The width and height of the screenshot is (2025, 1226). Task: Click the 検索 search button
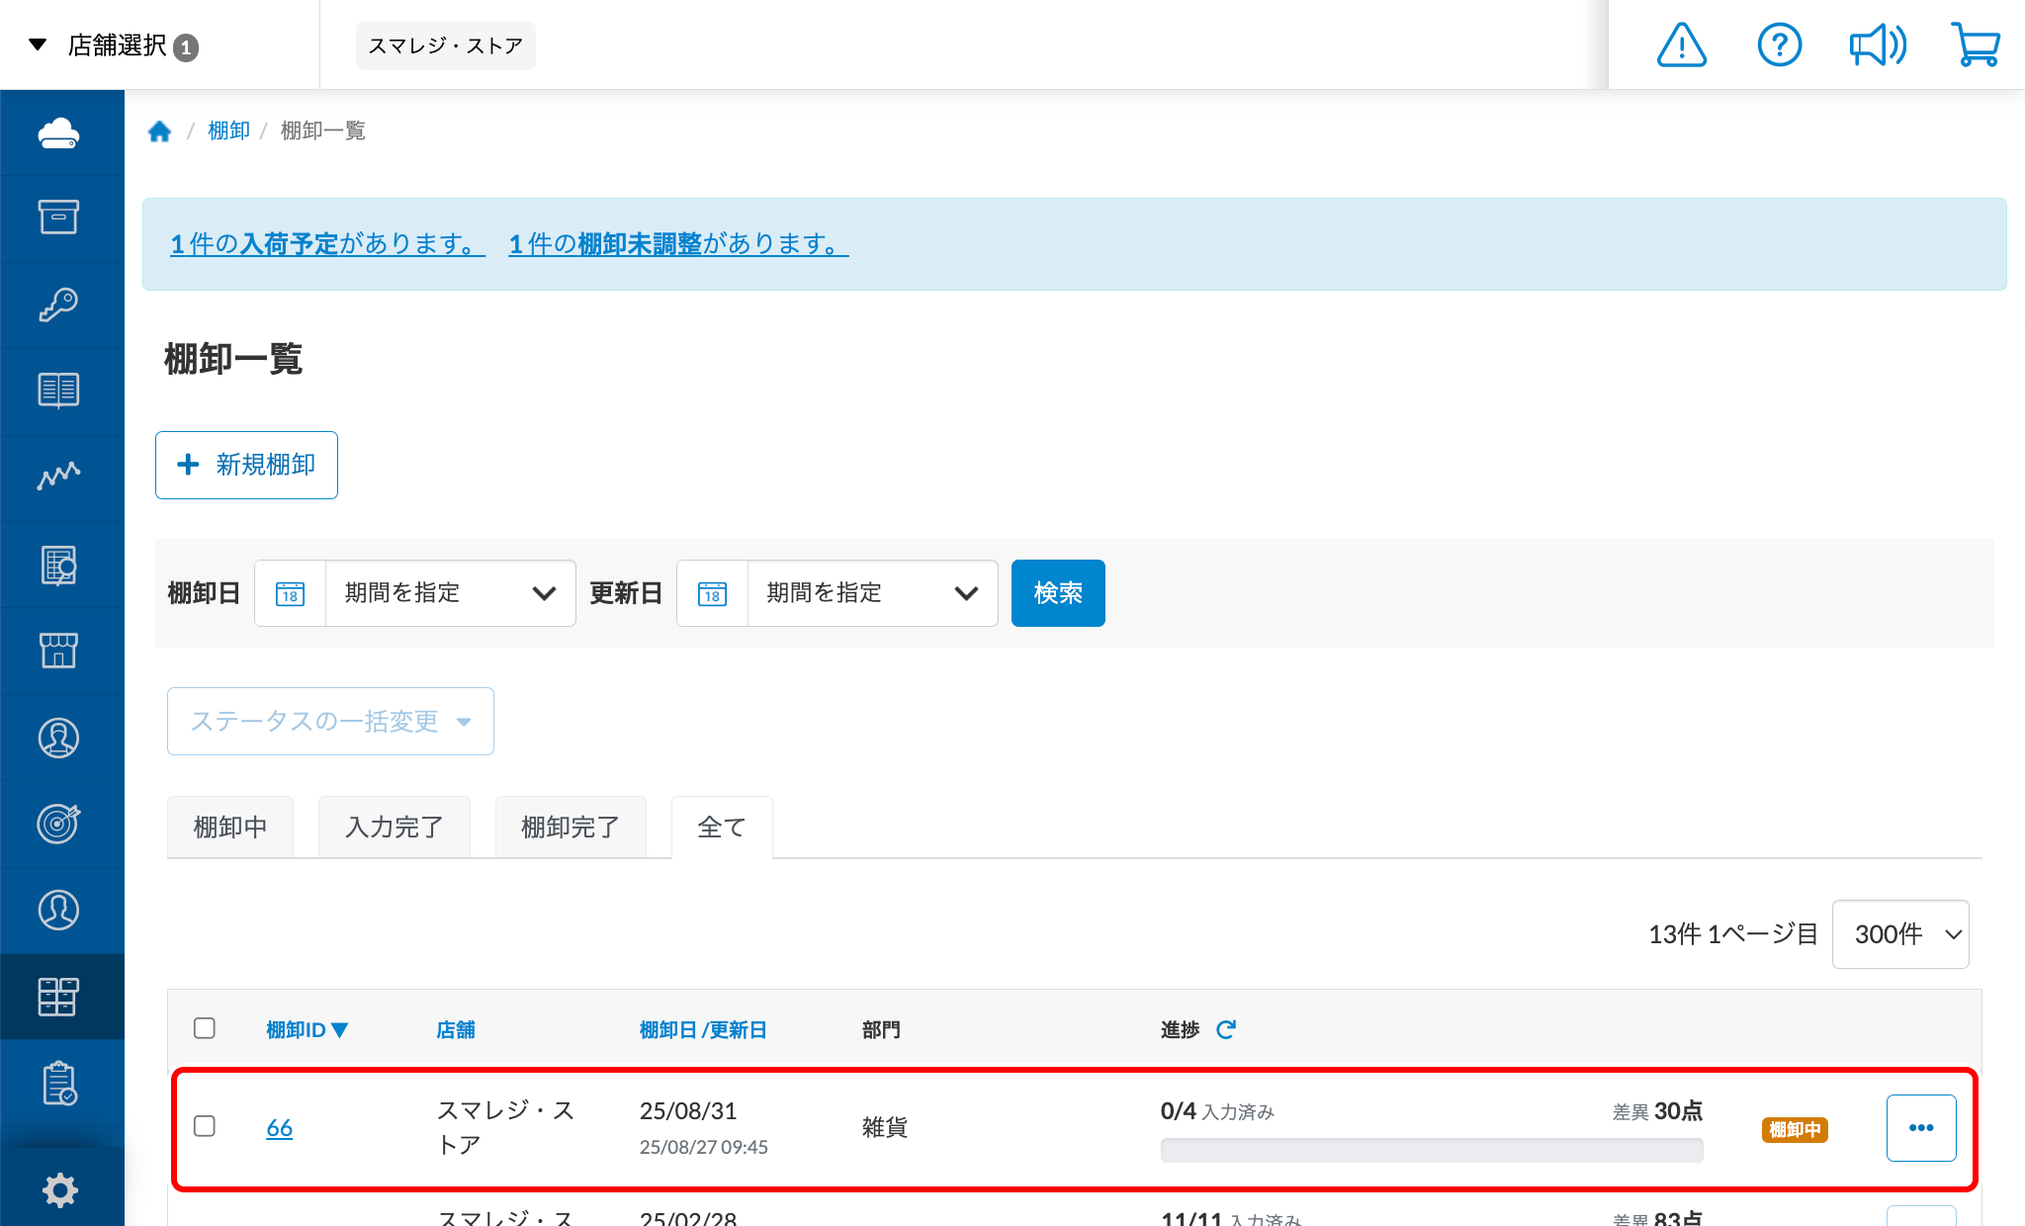(x=1057, y=593)
